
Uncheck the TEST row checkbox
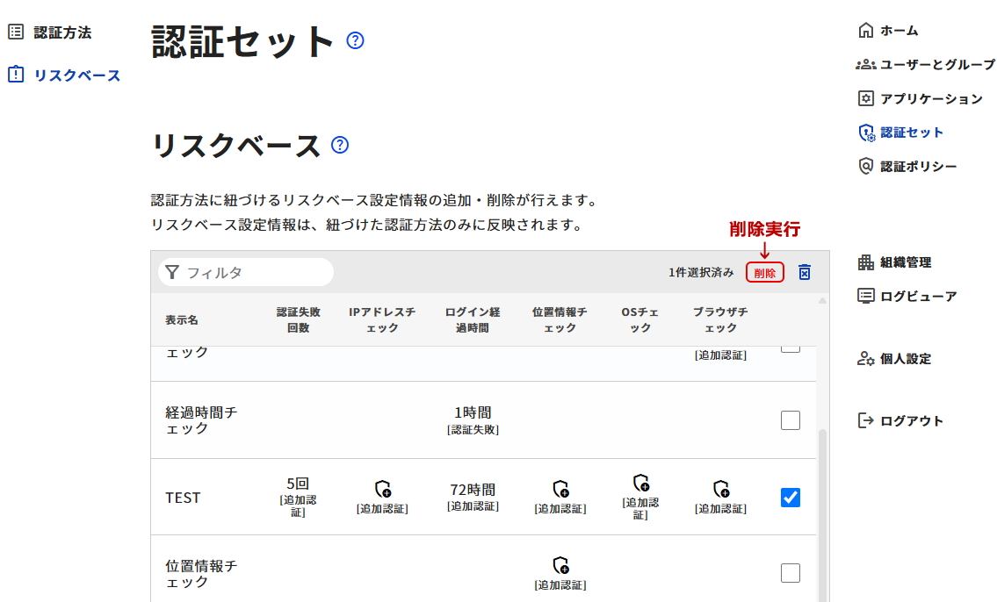[791, 498]
